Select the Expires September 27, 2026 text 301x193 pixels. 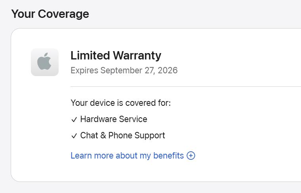(124, 71)
